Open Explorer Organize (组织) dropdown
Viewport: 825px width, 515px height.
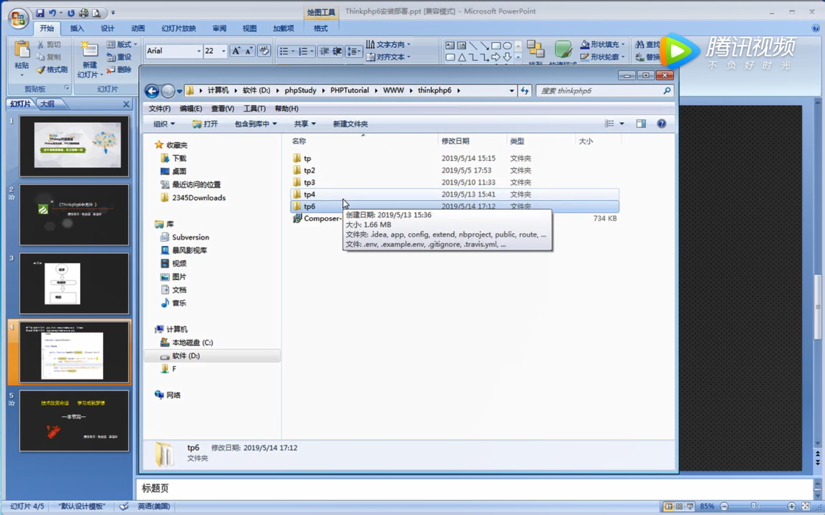pos(164,124)
